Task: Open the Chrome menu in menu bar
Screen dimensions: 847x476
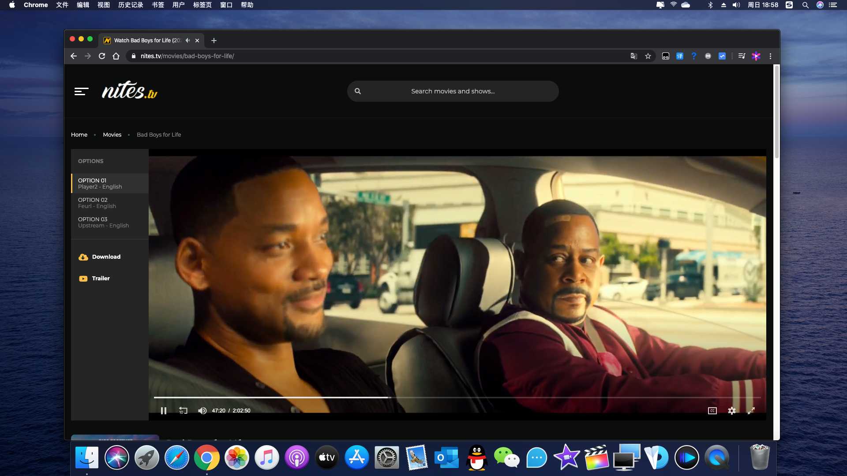Action: (x=36, y=5)
